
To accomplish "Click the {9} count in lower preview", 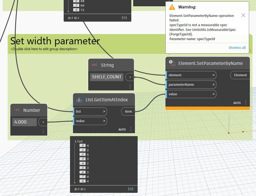I will 131,189.
